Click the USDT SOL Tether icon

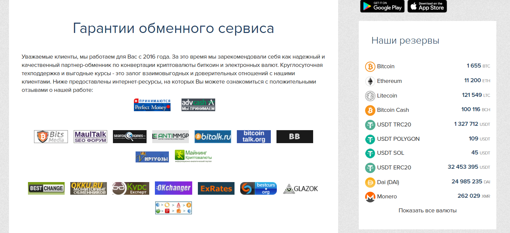click(370, 153)
